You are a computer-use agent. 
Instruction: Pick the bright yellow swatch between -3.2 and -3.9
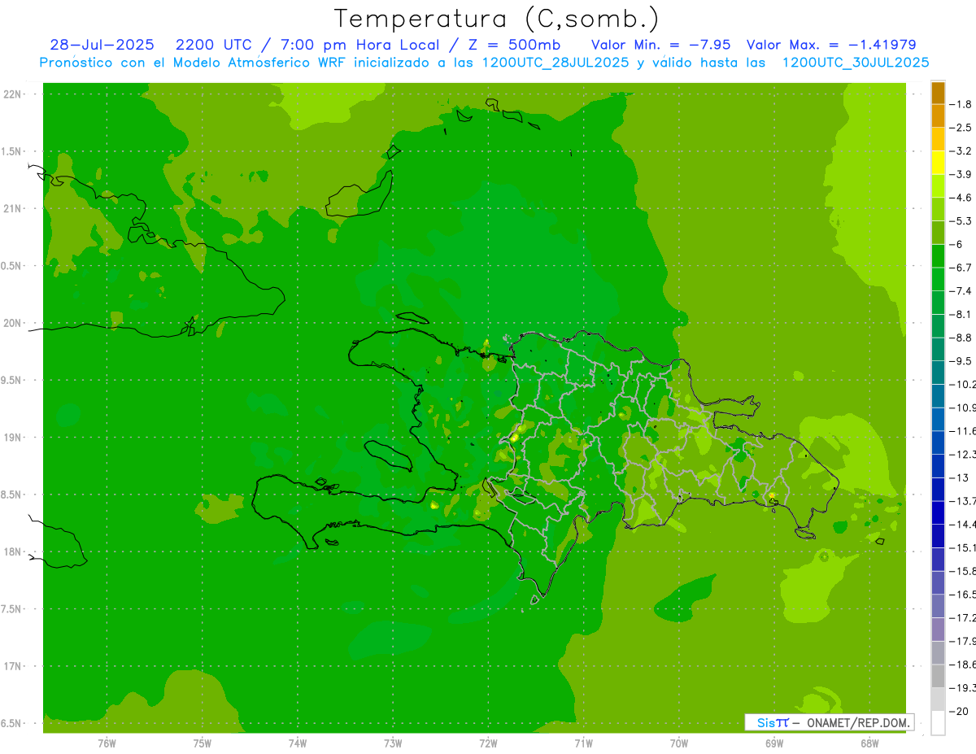(x=939, y=163)
